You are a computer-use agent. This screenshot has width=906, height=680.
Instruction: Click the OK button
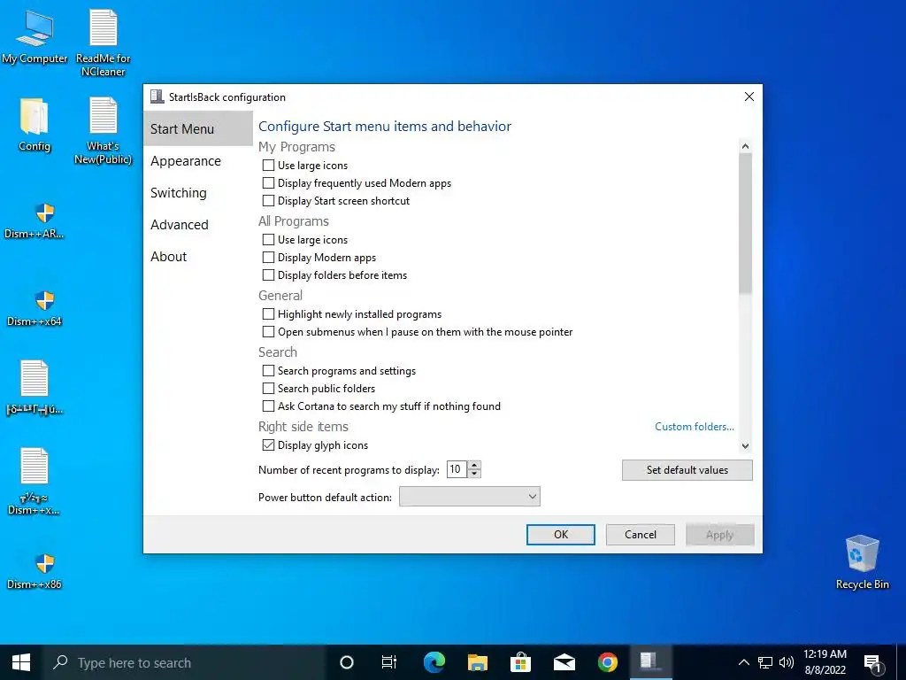560,535
